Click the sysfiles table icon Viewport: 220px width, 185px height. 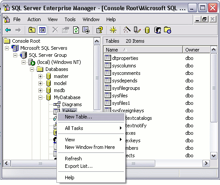[x=108, y=95]
